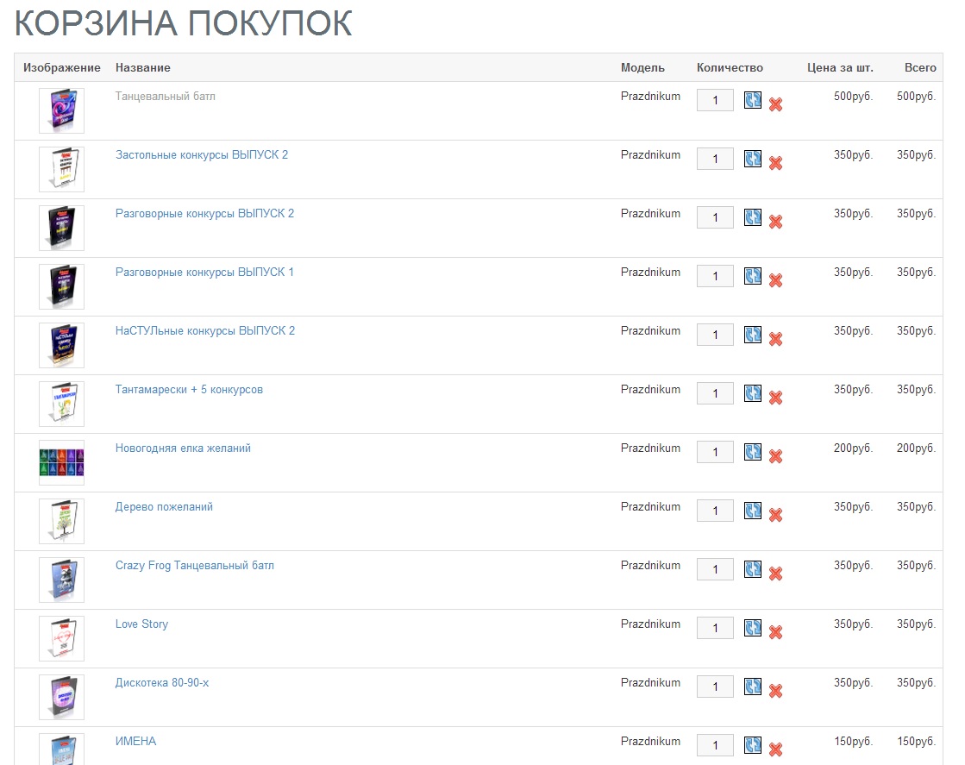Remove Танцевальный батл from cart
This screenshot has height=765, width=965.
click(x=775, y=104)
